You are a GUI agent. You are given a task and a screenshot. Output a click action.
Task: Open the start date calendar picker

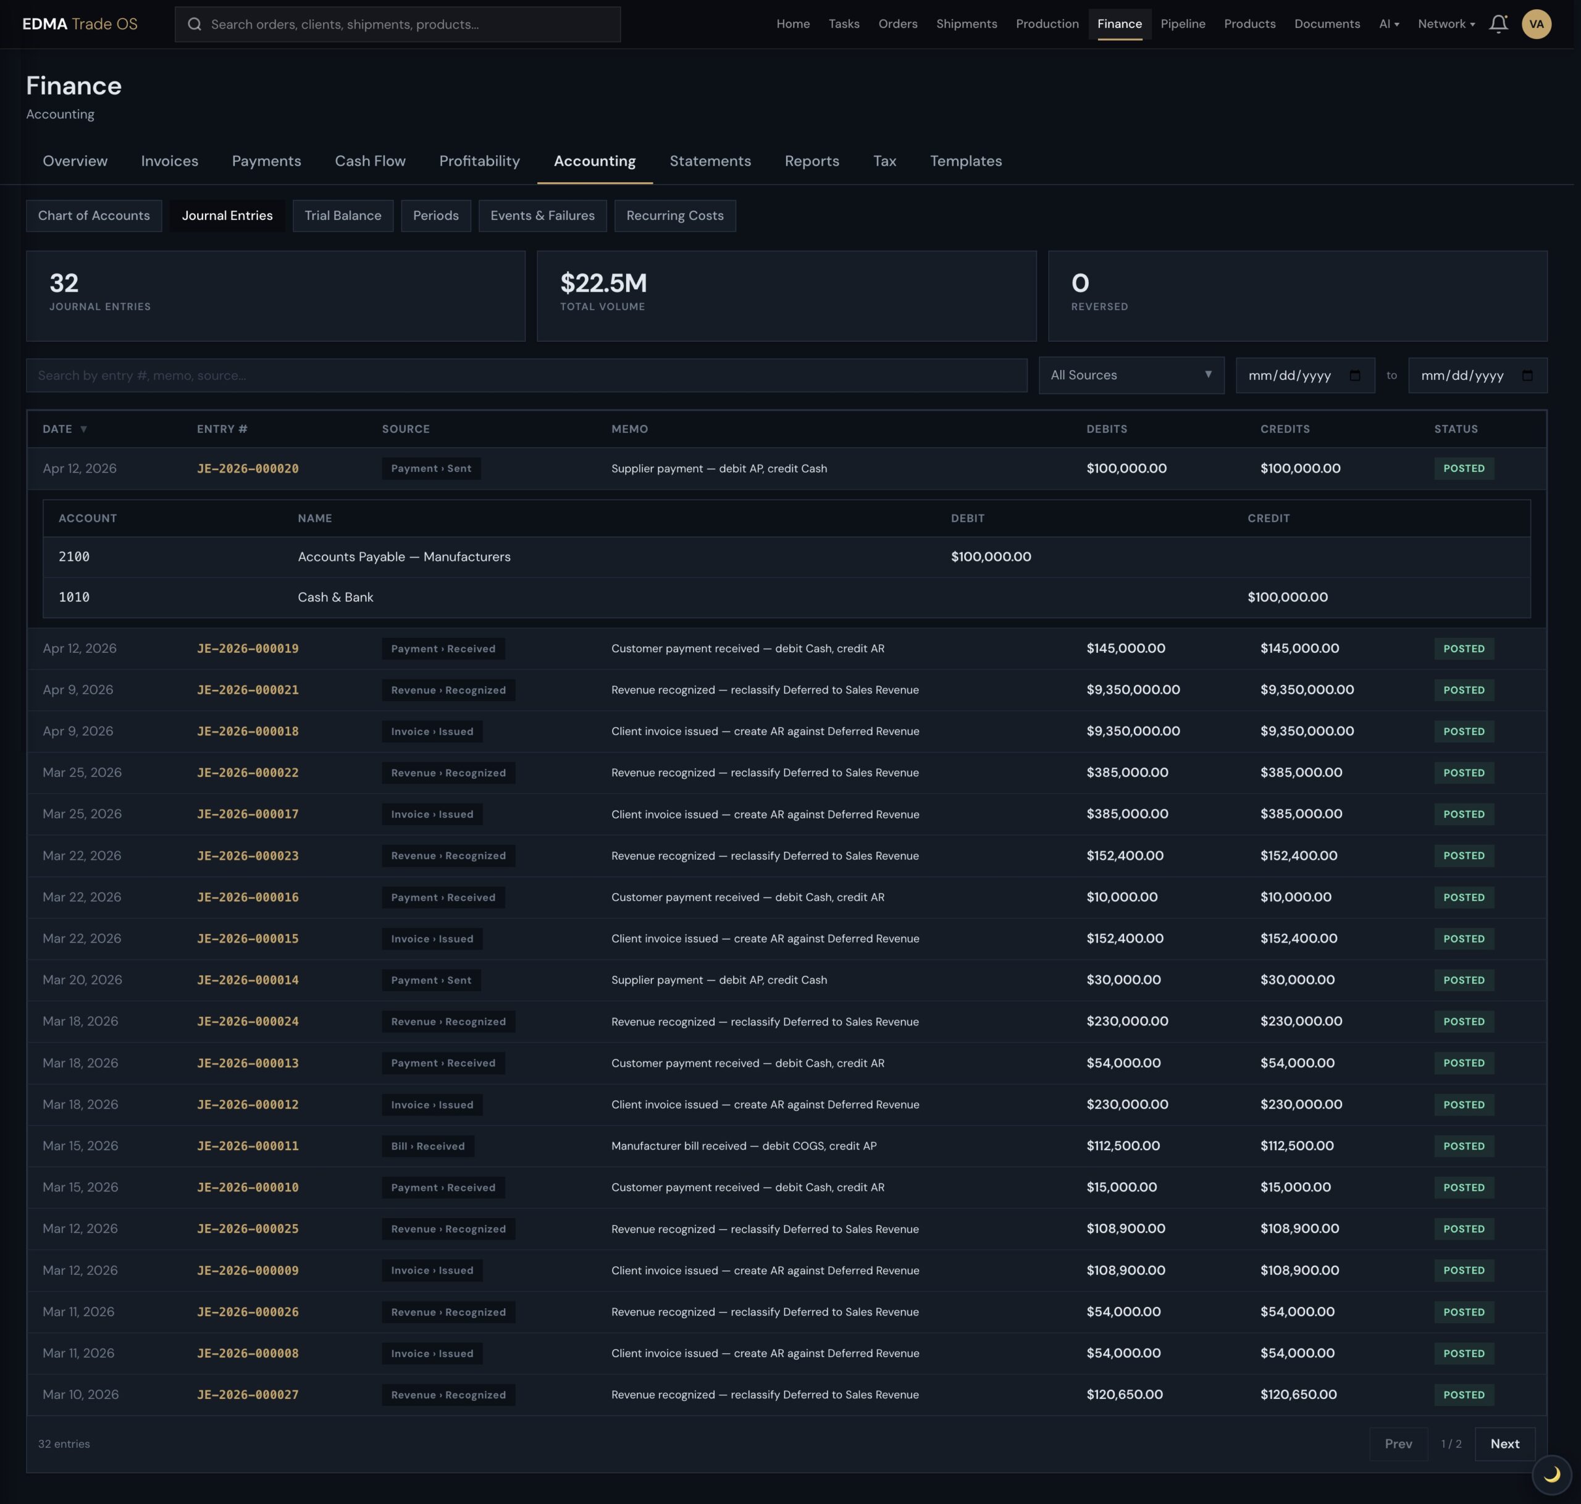(x=1355, y=375)
